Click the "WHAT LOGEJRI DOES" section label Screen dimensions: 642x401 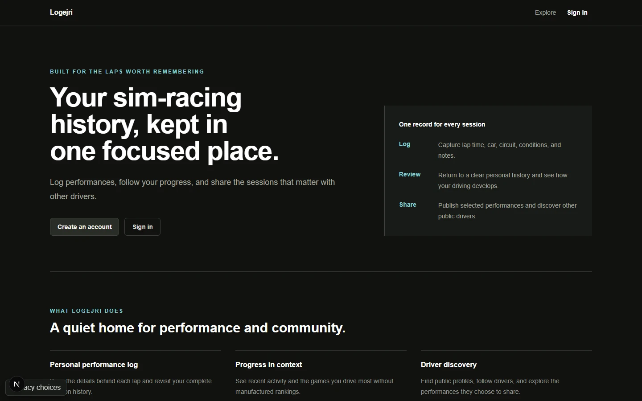click(x=86, y=311)
